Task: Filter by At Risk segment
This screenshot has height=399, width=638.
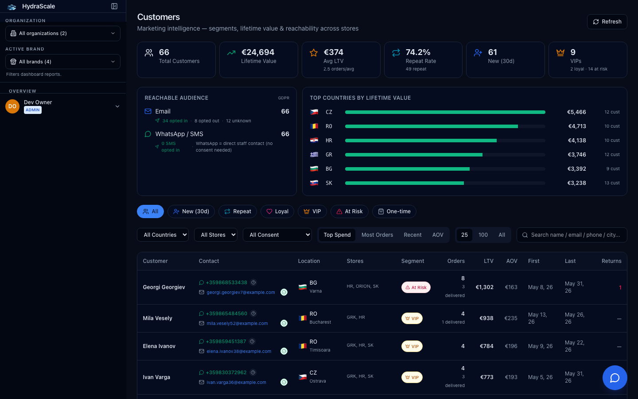Action: (x=349, y=211)
